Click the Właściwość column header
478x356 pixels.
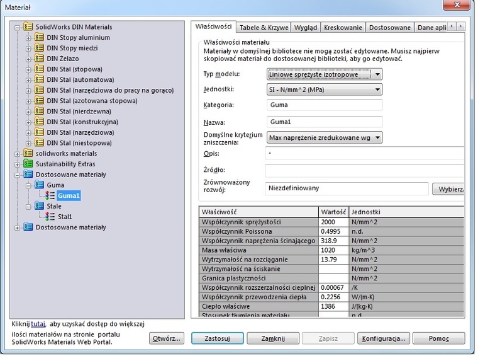[x=258, y=212]
